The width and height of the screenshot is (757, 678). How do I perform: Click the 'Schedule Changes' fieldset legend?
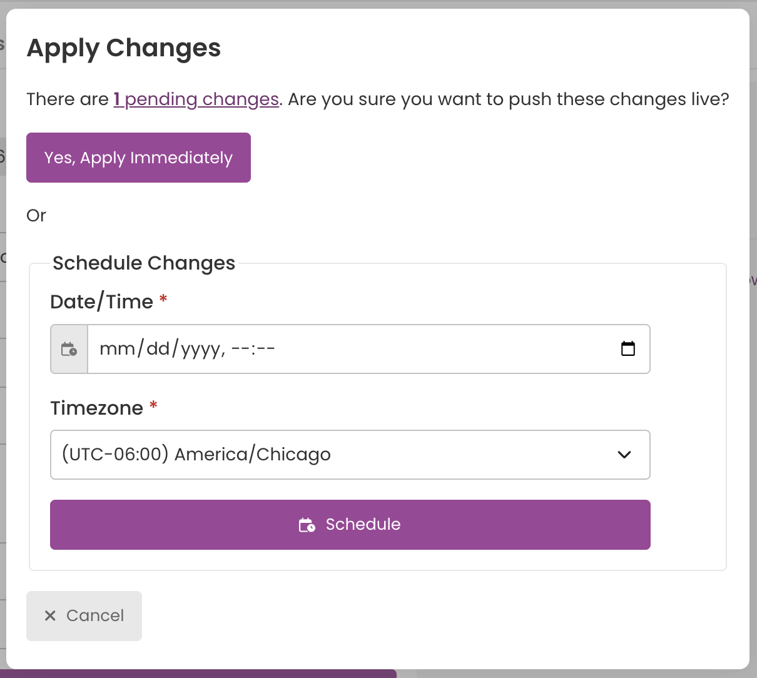pos(144,263)
